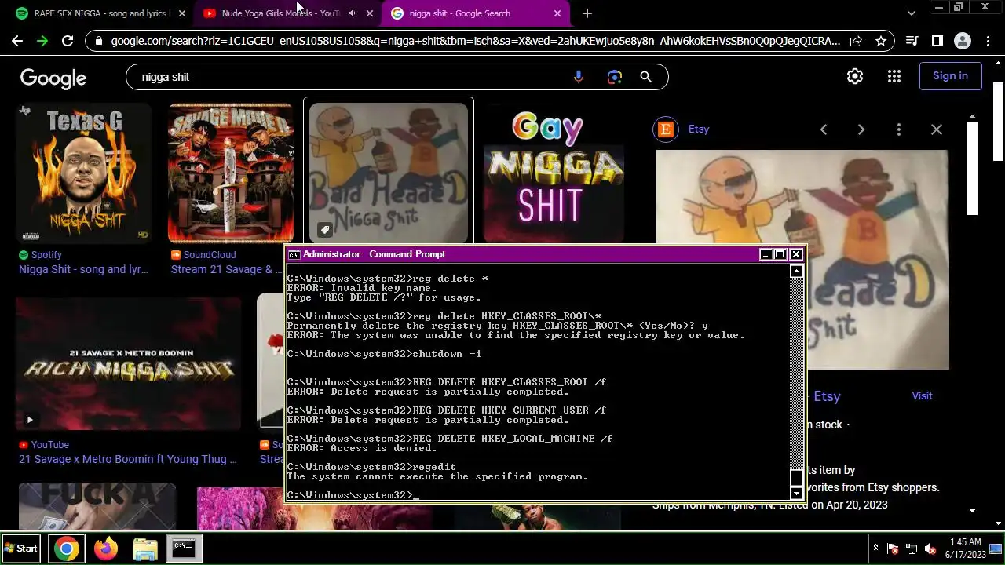Click 'ERROR: Access is denied.' line

tap(362, 448)
